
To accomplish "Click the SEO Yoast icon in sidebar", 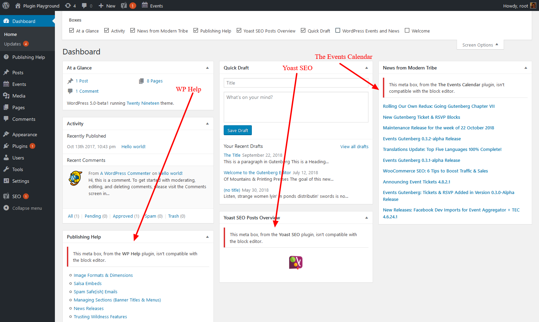I will coord(6,196).
